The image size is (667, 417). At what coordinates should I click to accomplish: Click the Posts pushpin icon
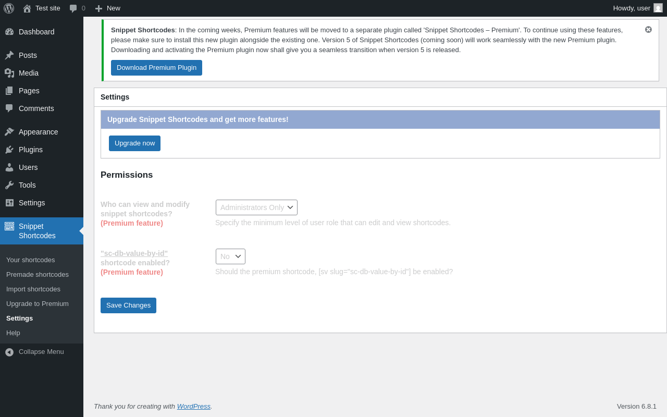coord(9,55)
